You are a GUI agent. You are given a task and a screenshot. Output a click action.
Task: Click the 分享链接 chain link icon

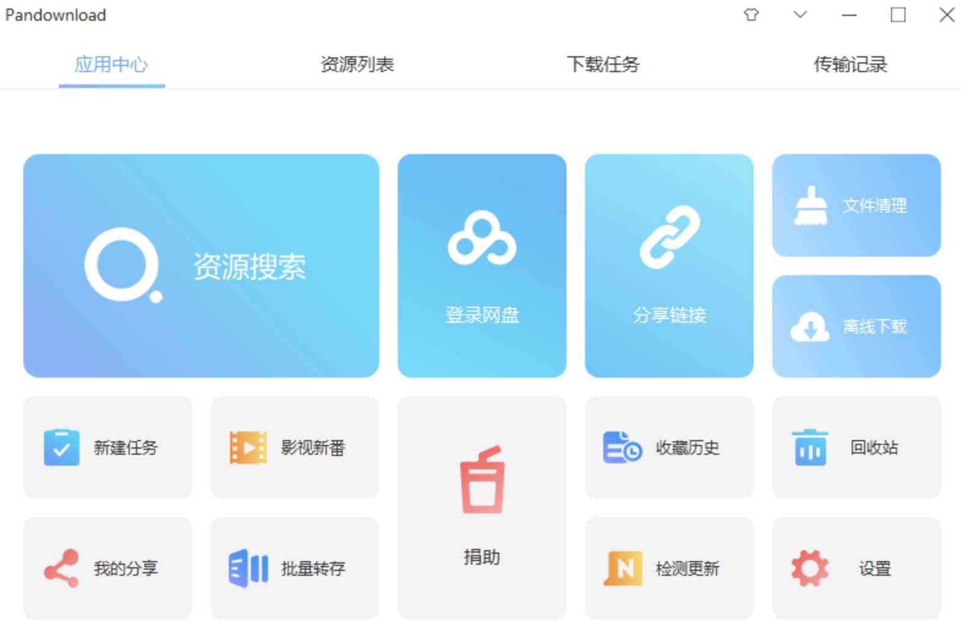coord(669,237)
